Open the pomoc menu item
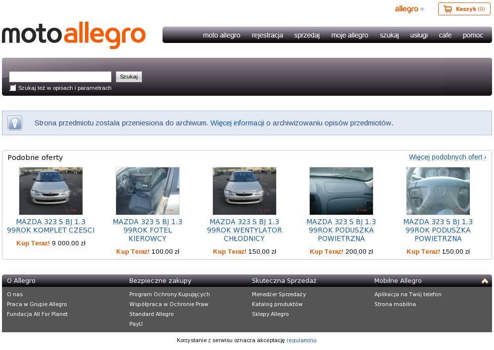The height and width of the screenshot is (350, 494). [x=473, y=35]
